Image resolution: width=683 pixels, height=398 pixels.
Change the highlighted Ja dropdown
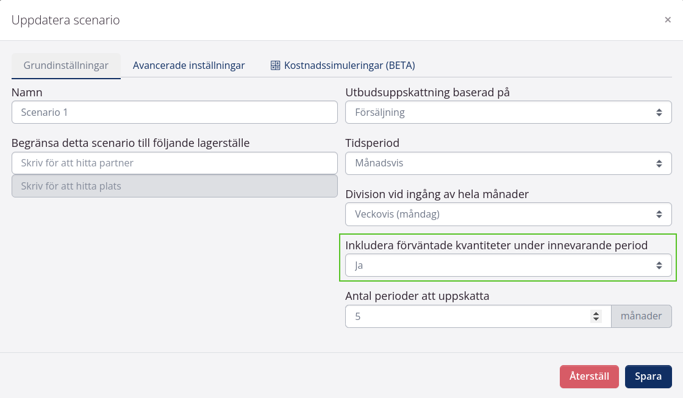(509, 265)
